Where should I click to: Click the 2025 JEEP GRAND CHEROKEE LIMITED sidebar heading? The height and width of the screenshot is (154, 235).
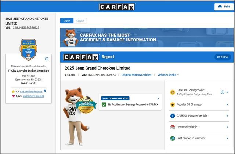point(27,21)
